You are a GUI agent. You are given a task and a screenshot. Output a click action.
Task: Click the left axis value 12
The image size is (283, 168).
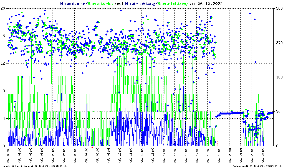tap(3, 63)
